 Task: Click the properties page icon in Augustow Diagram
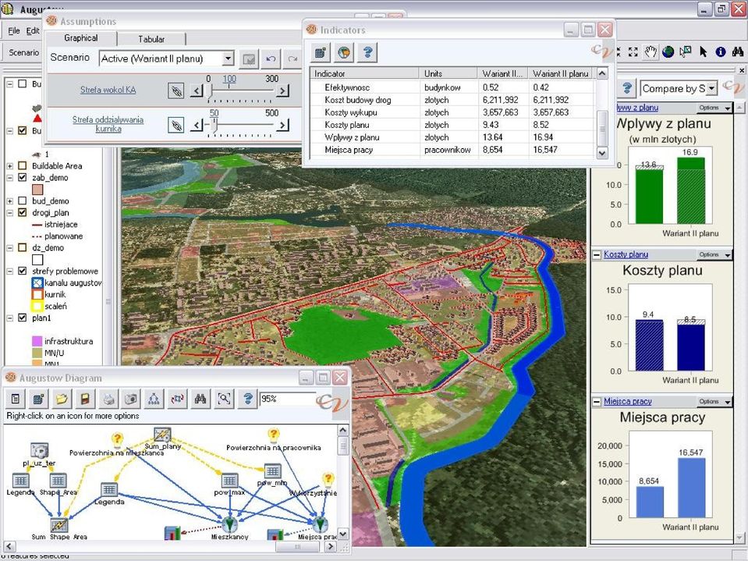(16, 399)
